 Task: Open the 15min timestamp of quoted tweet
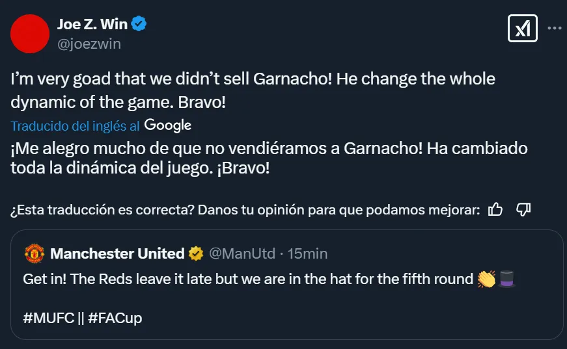tap(307, 253)
